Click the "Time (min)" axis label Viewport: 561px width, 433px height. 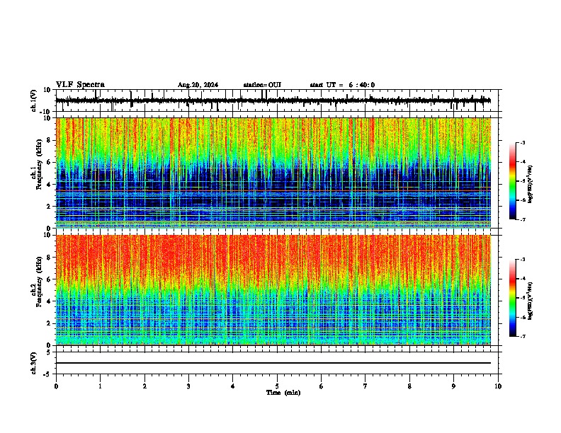283,393
